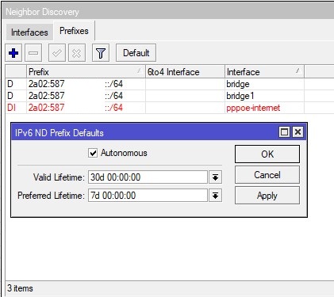
Task: Expand the Preferred Lifetime dropdown arrow
Action: click(215, 196)
